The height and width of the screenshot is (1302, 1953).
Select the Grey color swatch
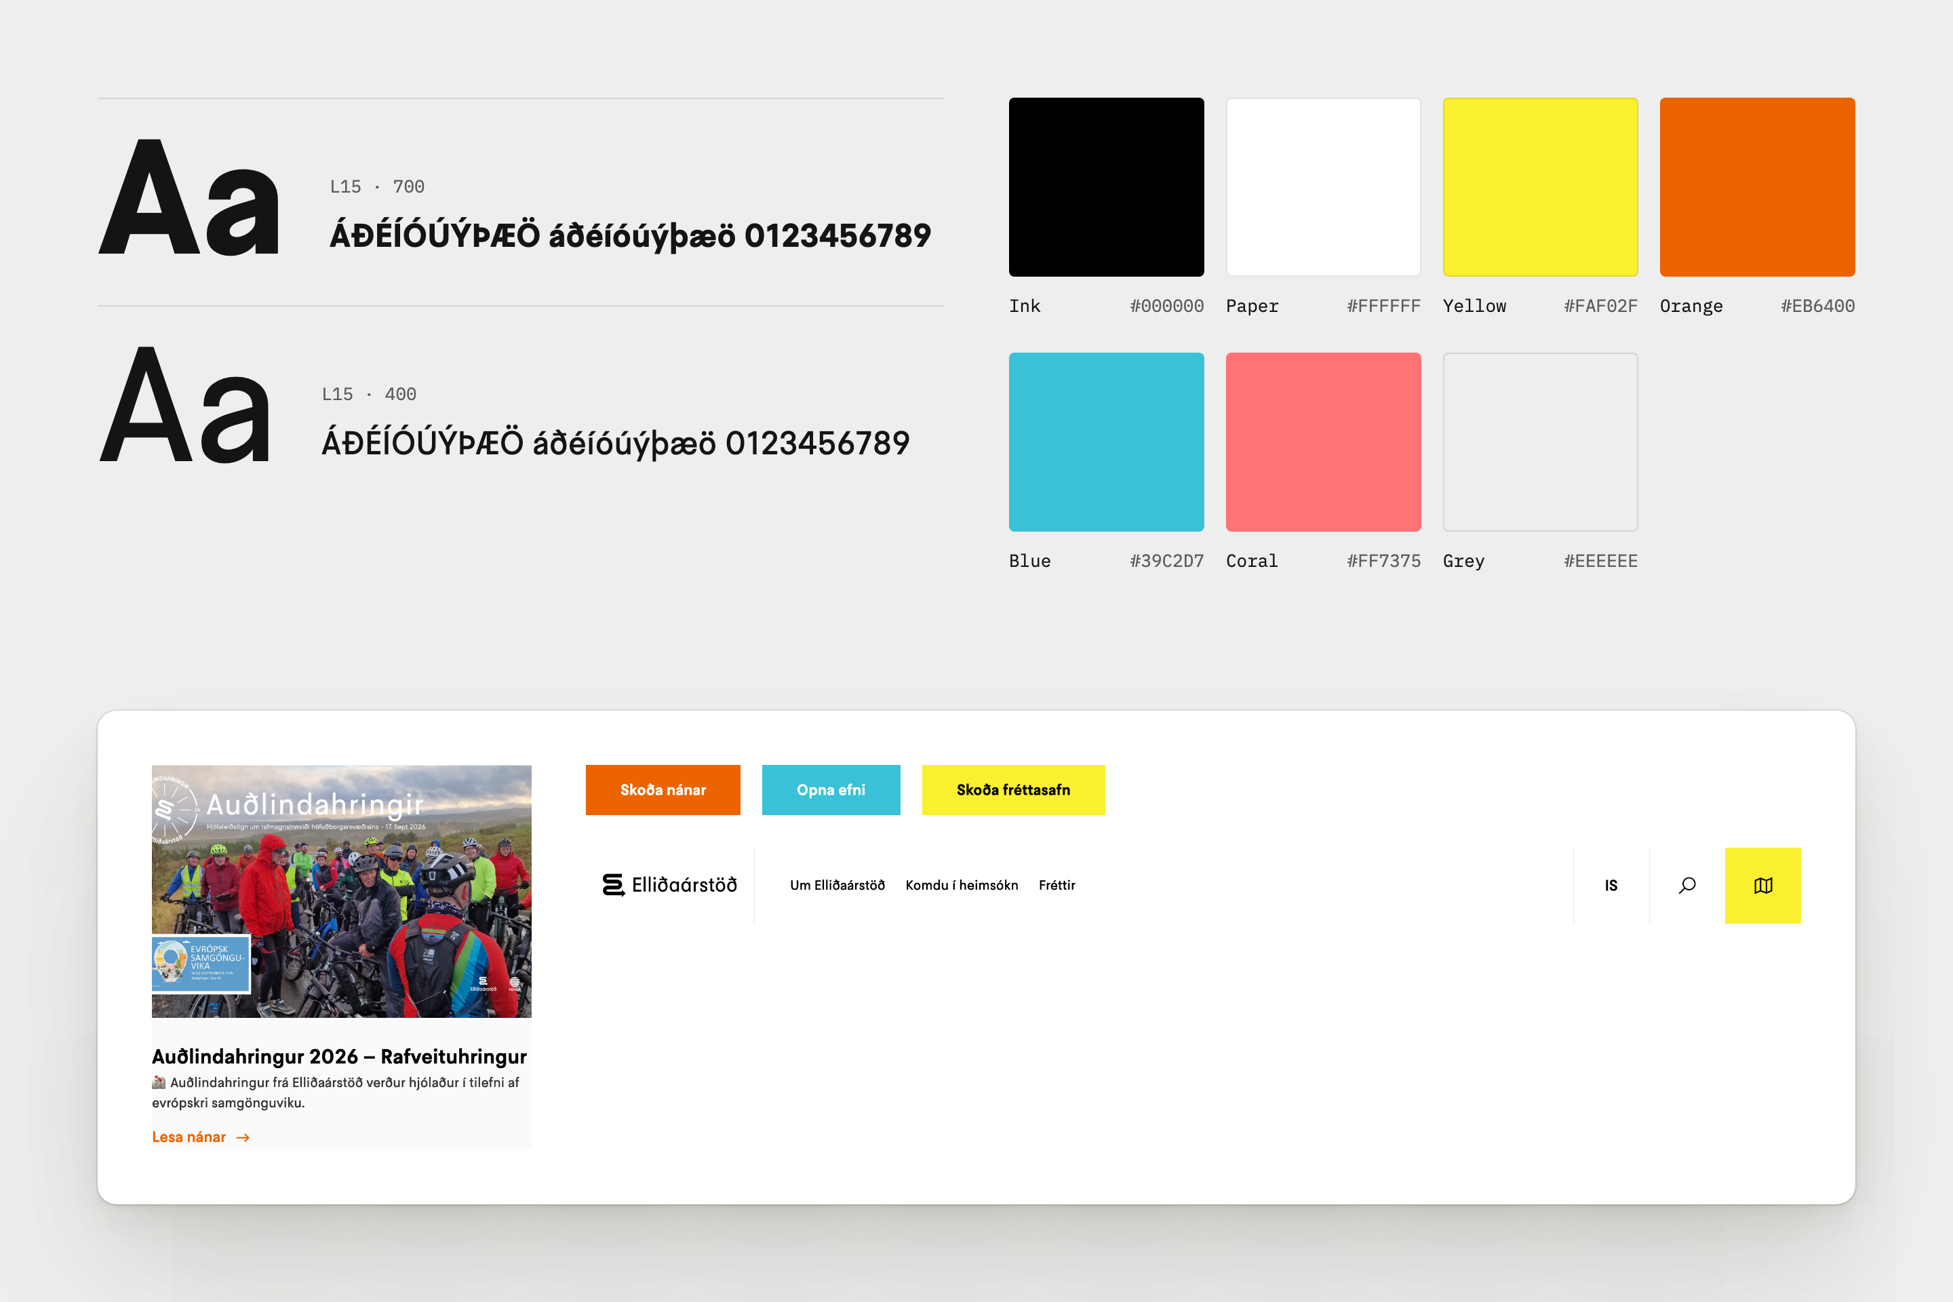1540,441
